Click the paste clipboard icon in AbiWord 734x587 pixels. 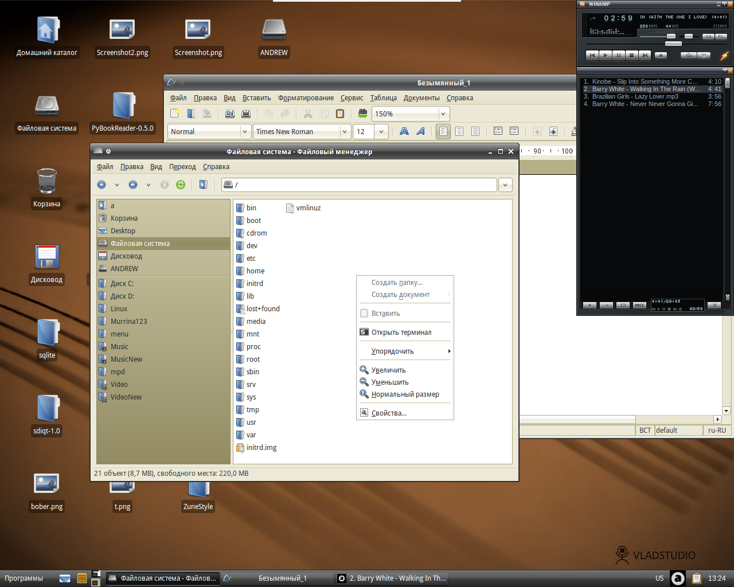pos(340,114)
